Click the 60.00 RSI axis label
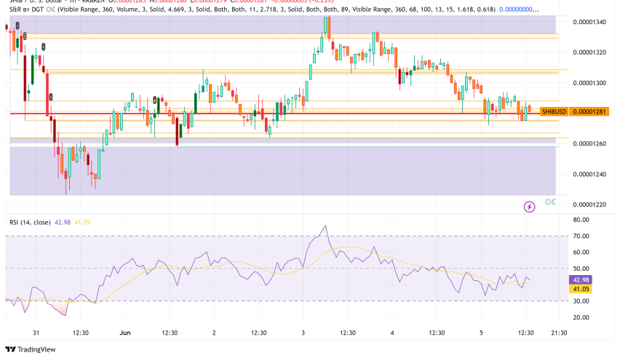 pyautogui.click(x=581, y=253)
